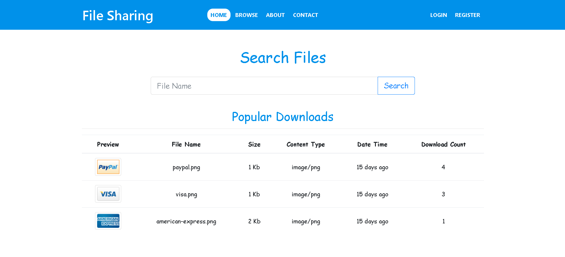Open the CONTACT page

click(x=306, y=15)
